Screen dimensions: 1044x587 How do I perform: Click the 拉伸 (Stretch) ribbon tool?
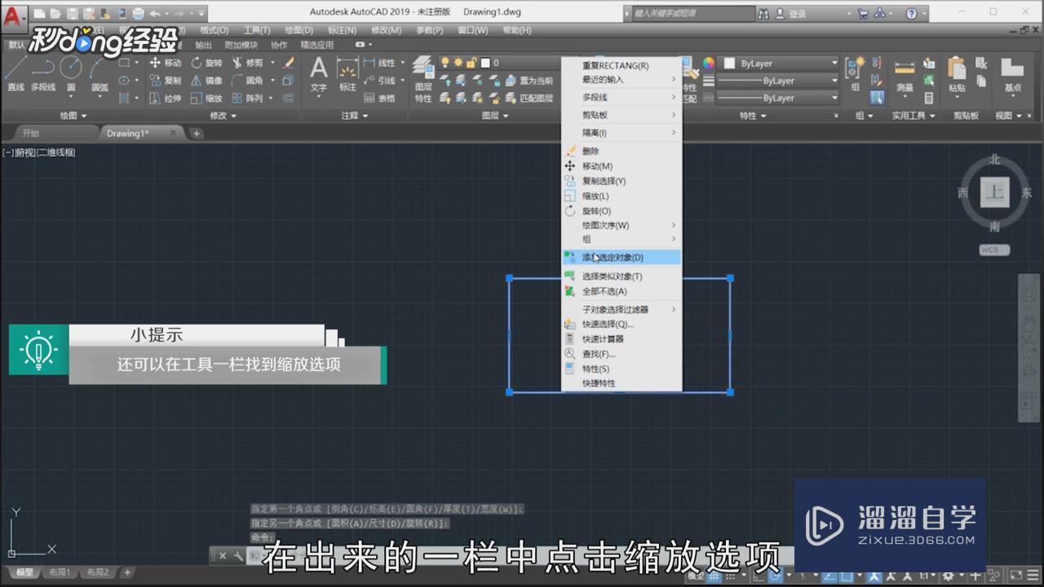(166, 98)
